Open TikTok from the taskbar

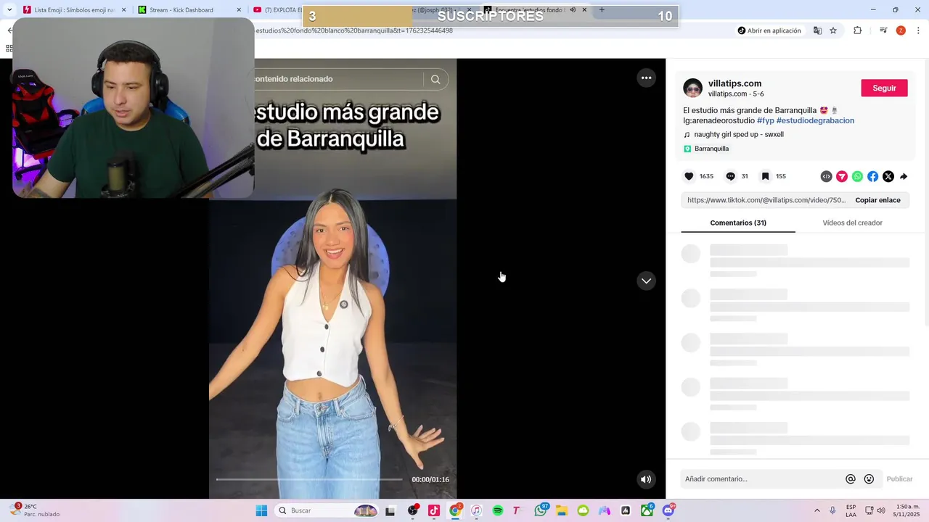point(434,510)
